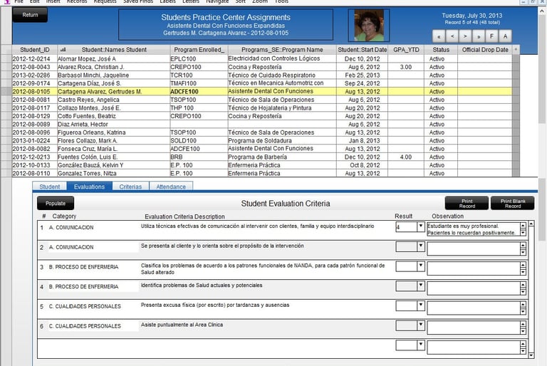
Task: Click GPA value '4.00' for Fuentes Colón
Action: [406, 157]
